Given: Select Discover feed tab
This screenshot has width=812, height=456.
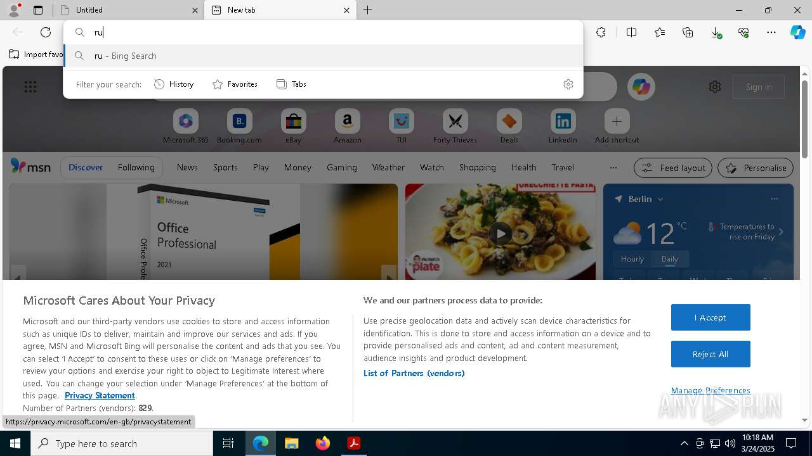Looking at the screenshot, I should point(86,167).
